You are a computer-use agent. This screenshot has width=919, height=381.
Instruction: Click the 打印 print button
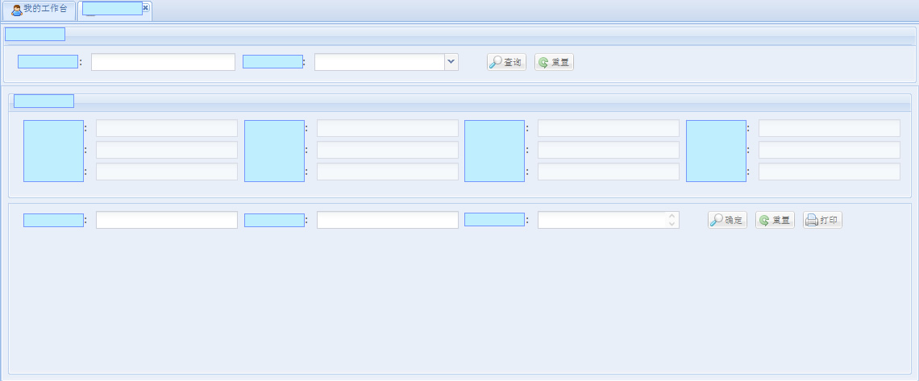[x=822, y=220]
